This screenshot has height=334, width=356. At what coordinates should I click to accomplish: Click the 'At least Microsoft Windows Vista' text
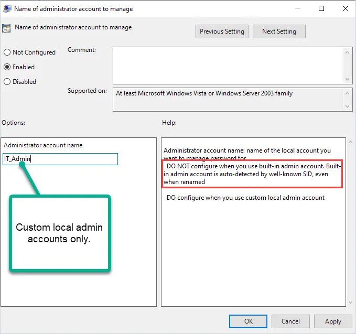[x=204, y=93]
